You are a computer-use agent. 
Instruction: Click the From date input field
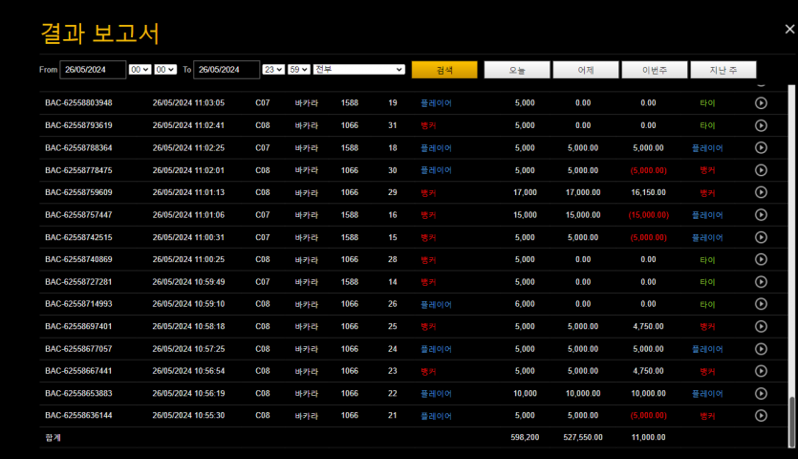click(x=93, y=70)
